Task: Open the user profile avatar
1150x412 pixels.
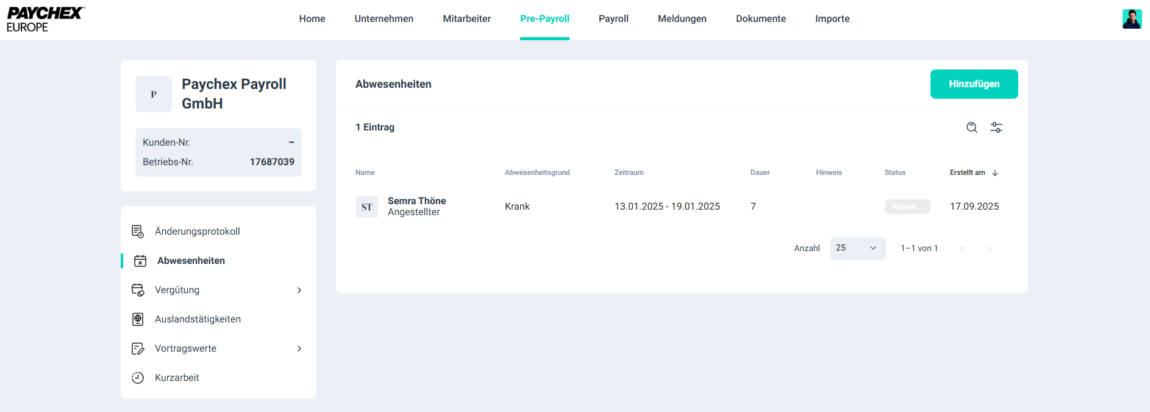Action: [x=1132, y=19]
